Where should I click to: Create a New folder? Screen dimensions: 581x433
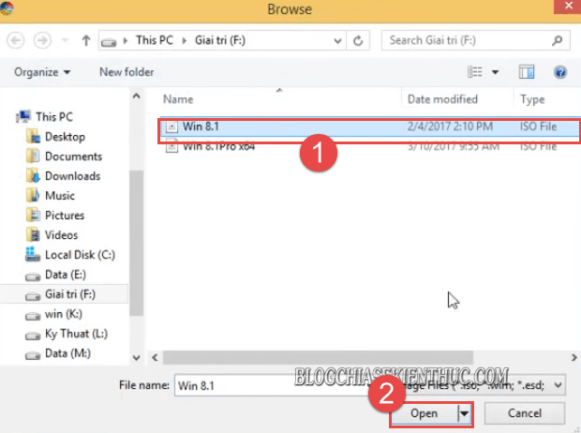point(127,72)
